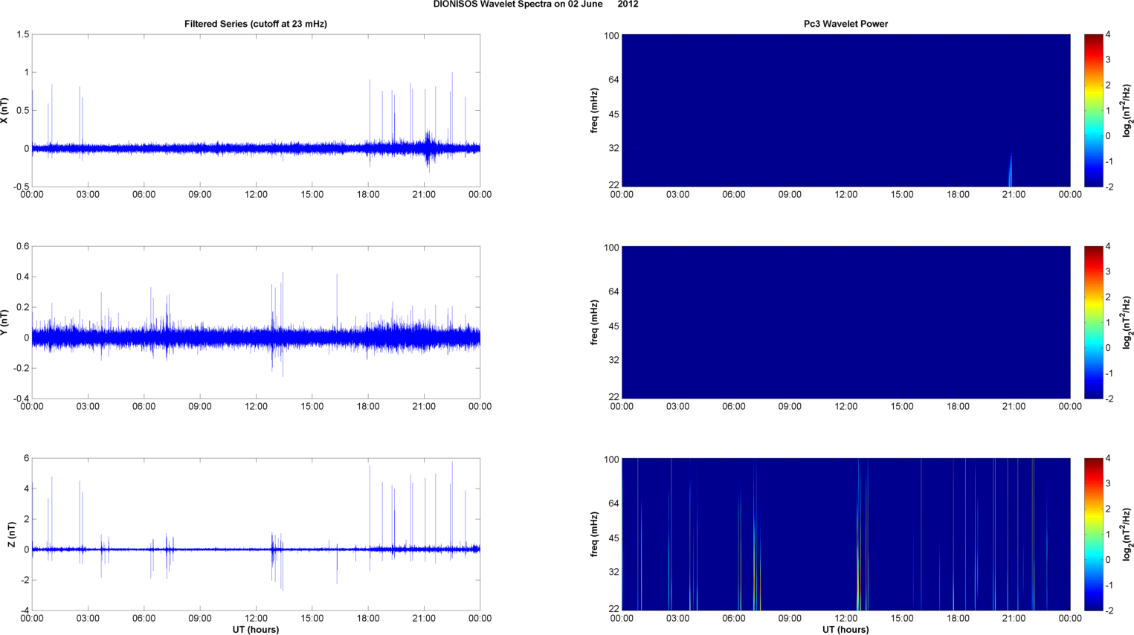Click the '-4' tick on the Z plot
1134x635 pixels.
pos(25,610)
